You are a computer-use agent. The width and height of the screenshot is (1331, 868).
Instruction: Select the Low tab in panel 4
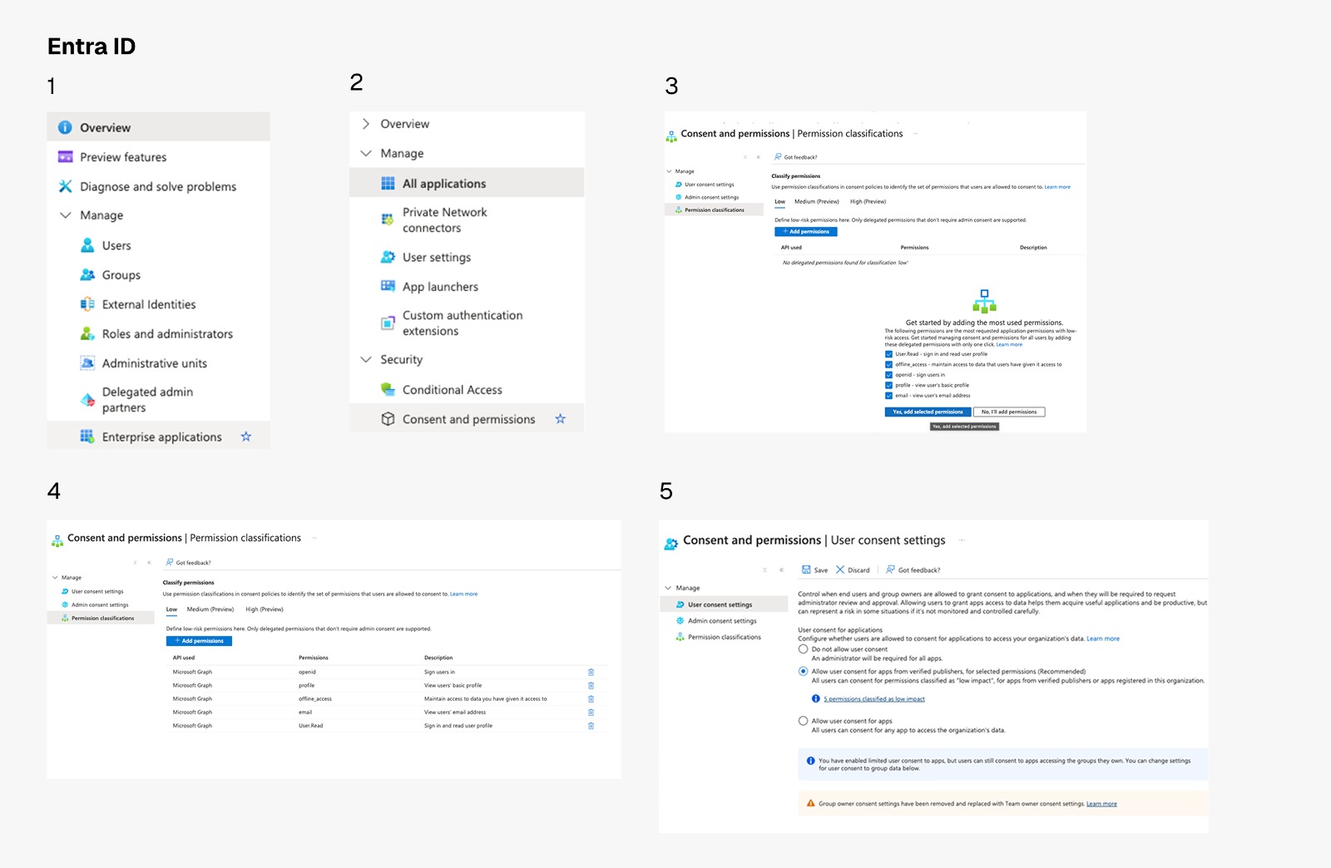[171, 609]
